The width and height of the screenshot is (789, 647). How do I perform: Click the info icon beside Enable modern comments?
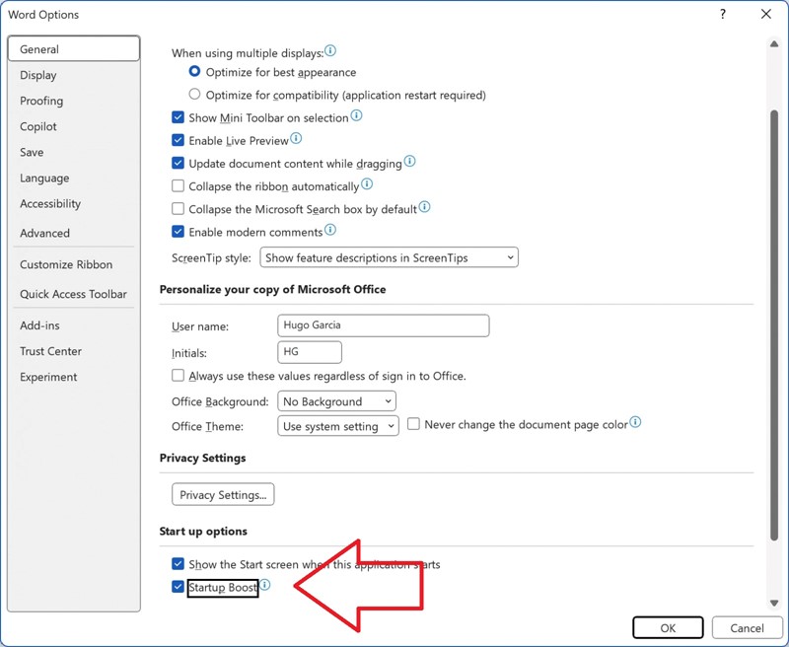point(330,232)
